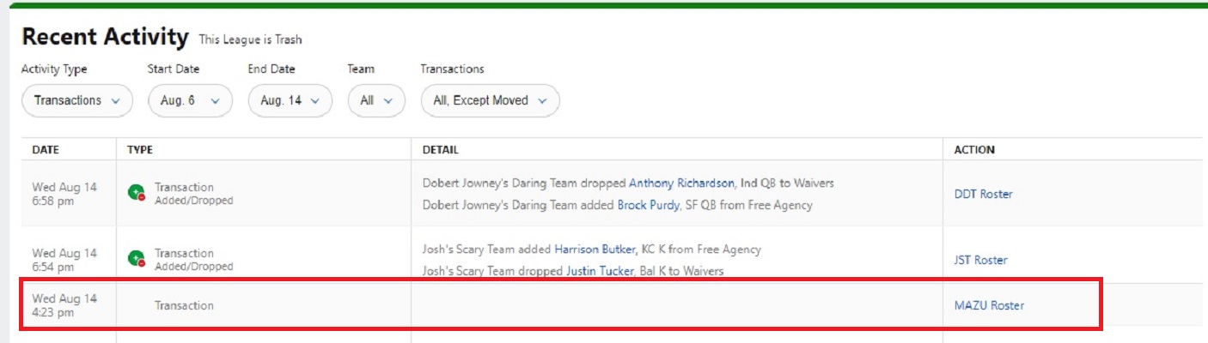This screenshot has width=1208, height=343.
Task: Click the ACTION column header
Action: coord(974,149)
